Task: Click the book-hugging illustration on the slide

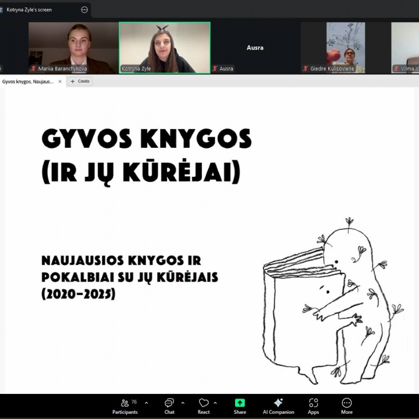Action: (329, 303)
